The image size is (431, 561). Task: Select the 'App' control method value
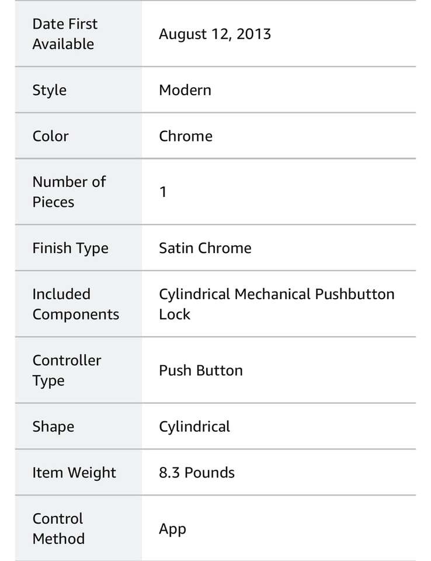pos(172,529)
